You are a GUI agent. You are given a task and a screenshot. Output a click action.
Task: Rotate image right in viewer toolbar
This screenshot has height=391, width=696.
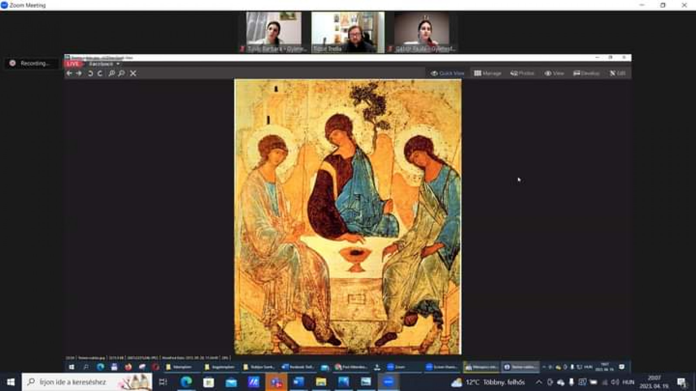point(100,73)
